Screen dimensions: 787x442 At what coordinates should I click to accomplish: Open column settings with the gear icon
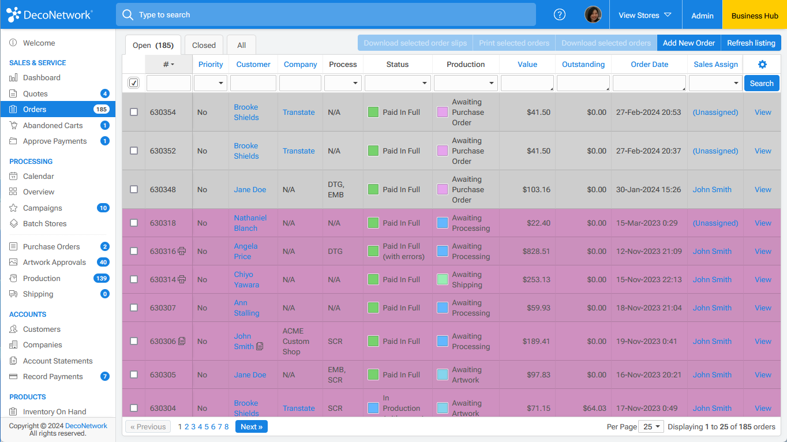coord(762,64)
